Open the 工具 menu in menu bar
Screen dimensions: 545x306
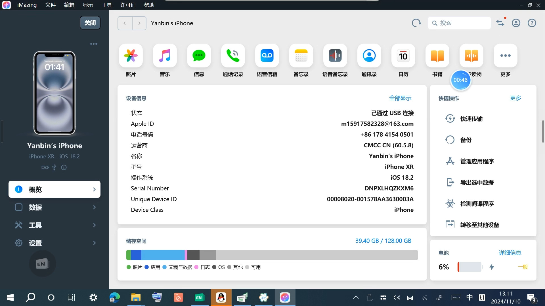(x=107, y=5)
